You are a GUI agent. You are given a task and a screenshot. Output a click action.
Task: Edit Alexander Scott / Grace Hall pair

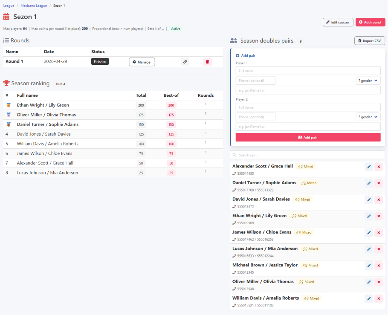pyautogui.click(x=369, y=167)
